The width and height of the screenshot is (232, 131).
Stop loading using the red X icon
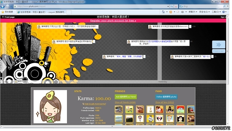[176, 6]
